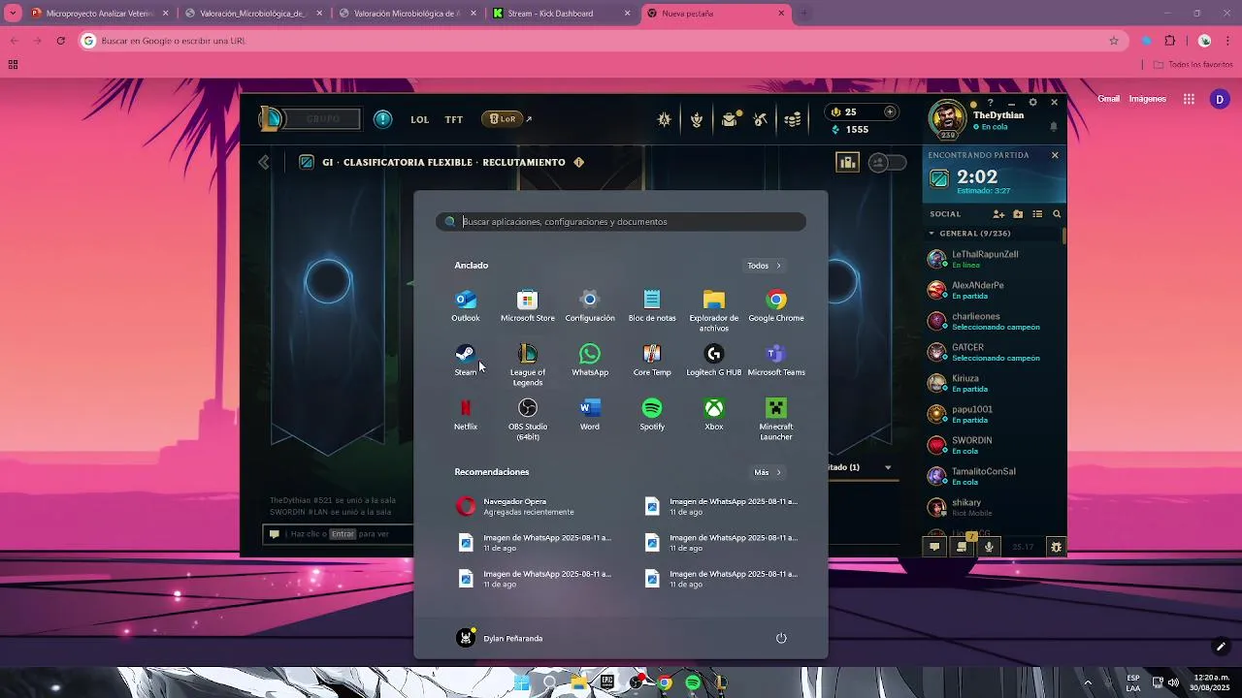Open Gmail link on new tab page
The image size is (1242, 698).
coord(1108,99)
